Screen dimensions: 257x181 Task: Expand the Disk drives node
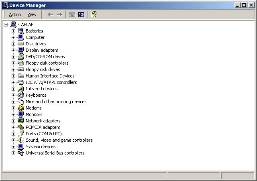pyautogui.click(x=13, y=44)
